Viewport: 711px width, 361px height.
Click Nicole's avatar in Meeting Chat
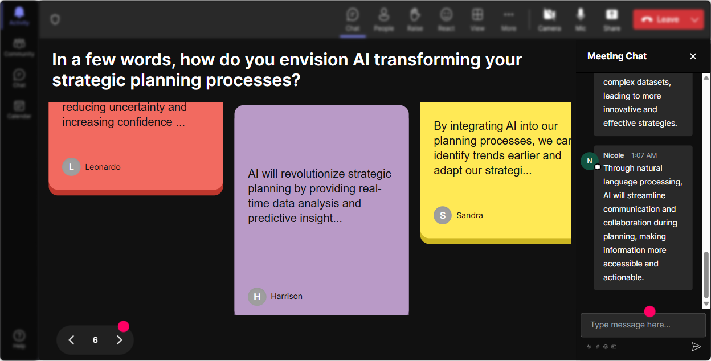click(x=590, y=161)
